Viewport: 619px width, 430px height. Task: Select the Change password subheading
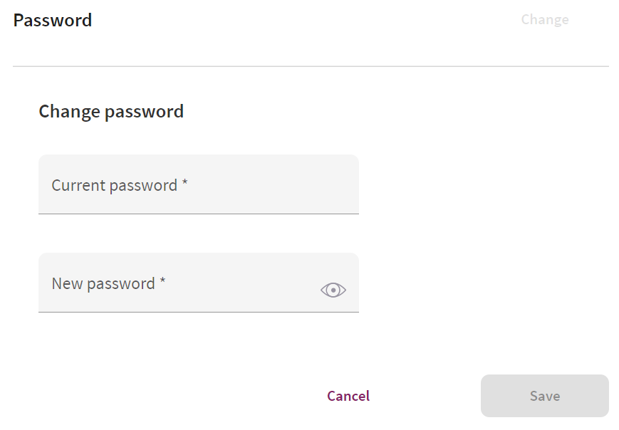pyautogui.click(x=111, y=112)
